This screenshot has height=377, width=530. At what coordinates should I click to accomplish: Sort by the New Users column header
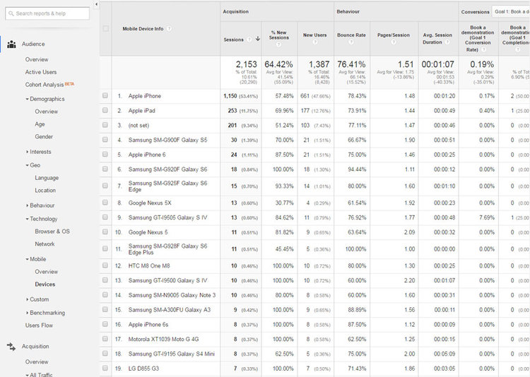314,35
